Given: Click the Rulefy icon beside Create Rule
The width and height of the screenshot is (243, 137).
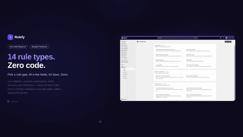Looking at the screenshot, I should [x=138, y=42].
